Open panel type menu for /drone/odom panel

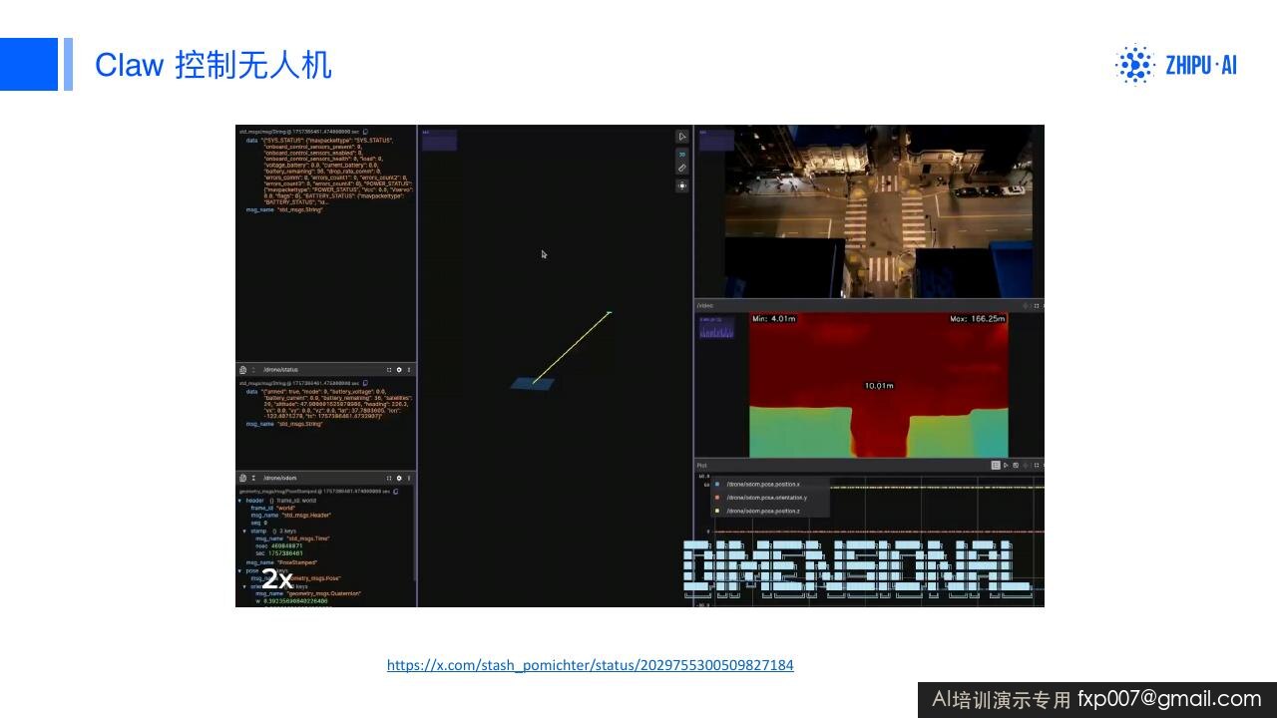point(242,479)
